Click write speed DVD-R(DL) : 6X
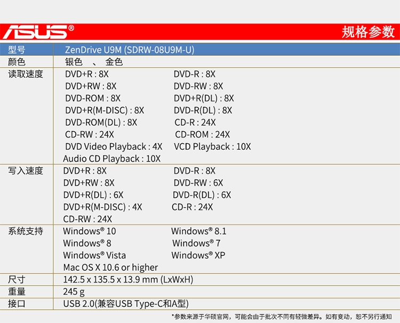The image size is (400, 323). click(x=202, y=195)
